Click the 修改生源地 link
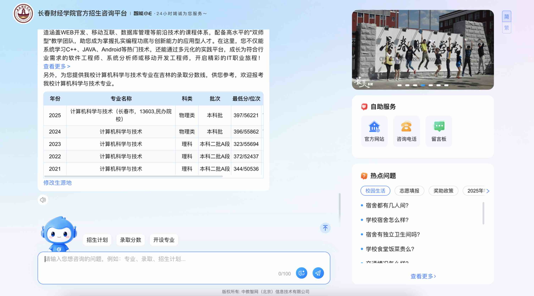534x296 pixels. point(57,183)
